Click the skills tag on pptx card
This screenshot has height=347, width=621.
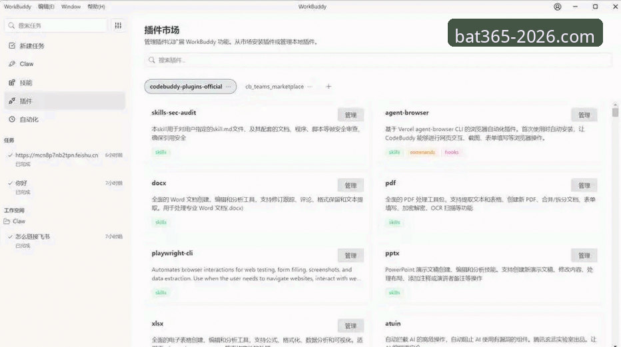point(394,293)
